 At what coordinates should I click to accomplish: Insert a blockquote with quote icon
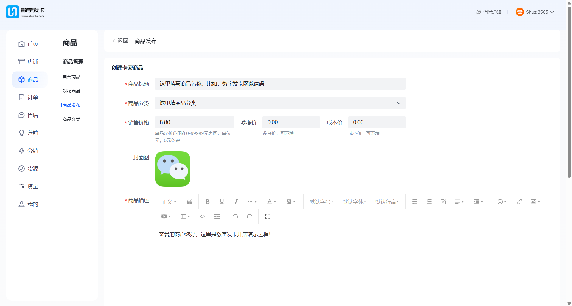point(189,202)
